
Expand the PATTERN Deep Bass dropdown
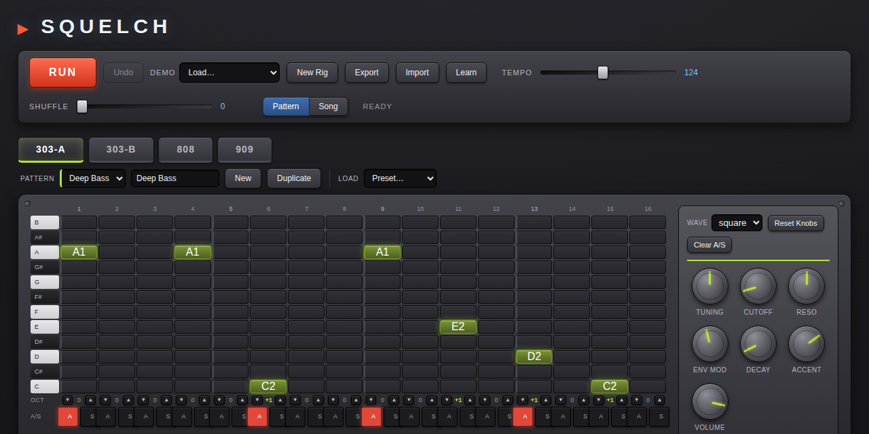(x=94, y=178)
